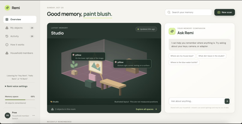Click the Studio room tag label
The height and width of the screenshot is (124, 242).
(54, 102)
